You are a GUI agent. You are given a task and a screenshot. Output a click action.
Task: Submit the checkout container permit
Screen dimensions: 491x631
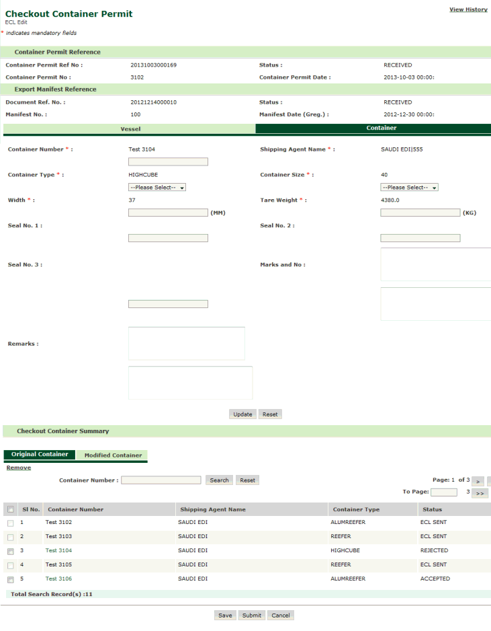(252, 616)
